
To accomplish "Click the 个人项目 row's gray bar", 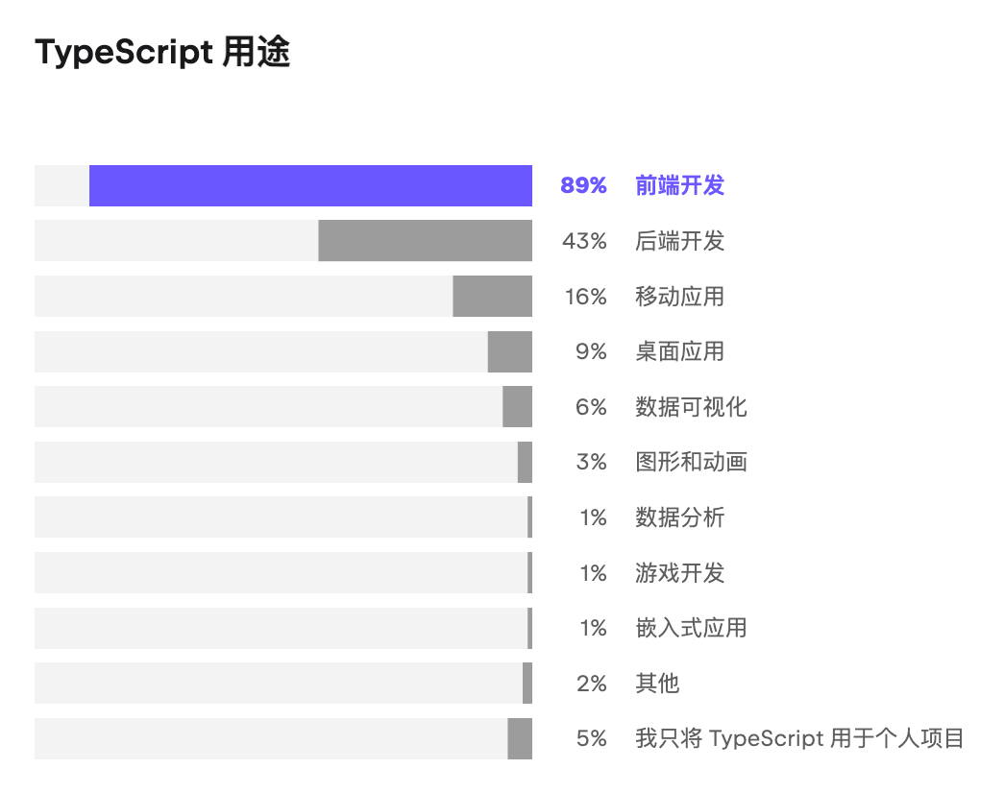I will coord(520,738).
